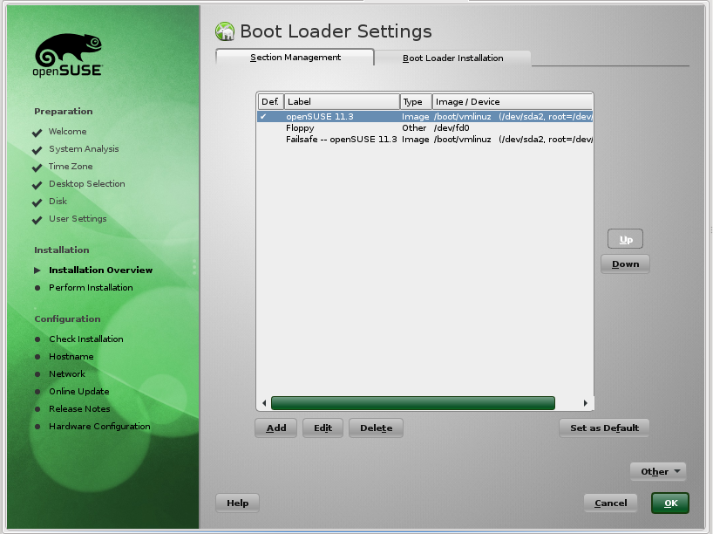Click the Edit button
This screenshot has width=713, height=534.
click(x=323, y=428)
